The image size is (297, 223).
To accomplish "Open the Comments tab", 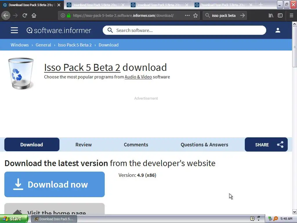I will [136, 145].
